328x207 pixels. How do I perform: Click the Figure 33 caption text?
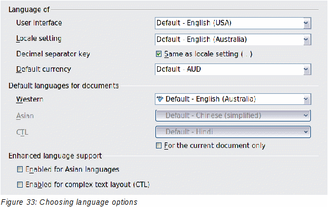69,202
